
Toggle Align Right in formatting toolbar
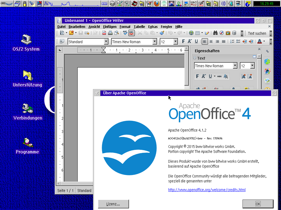click(x=217, y=42)
